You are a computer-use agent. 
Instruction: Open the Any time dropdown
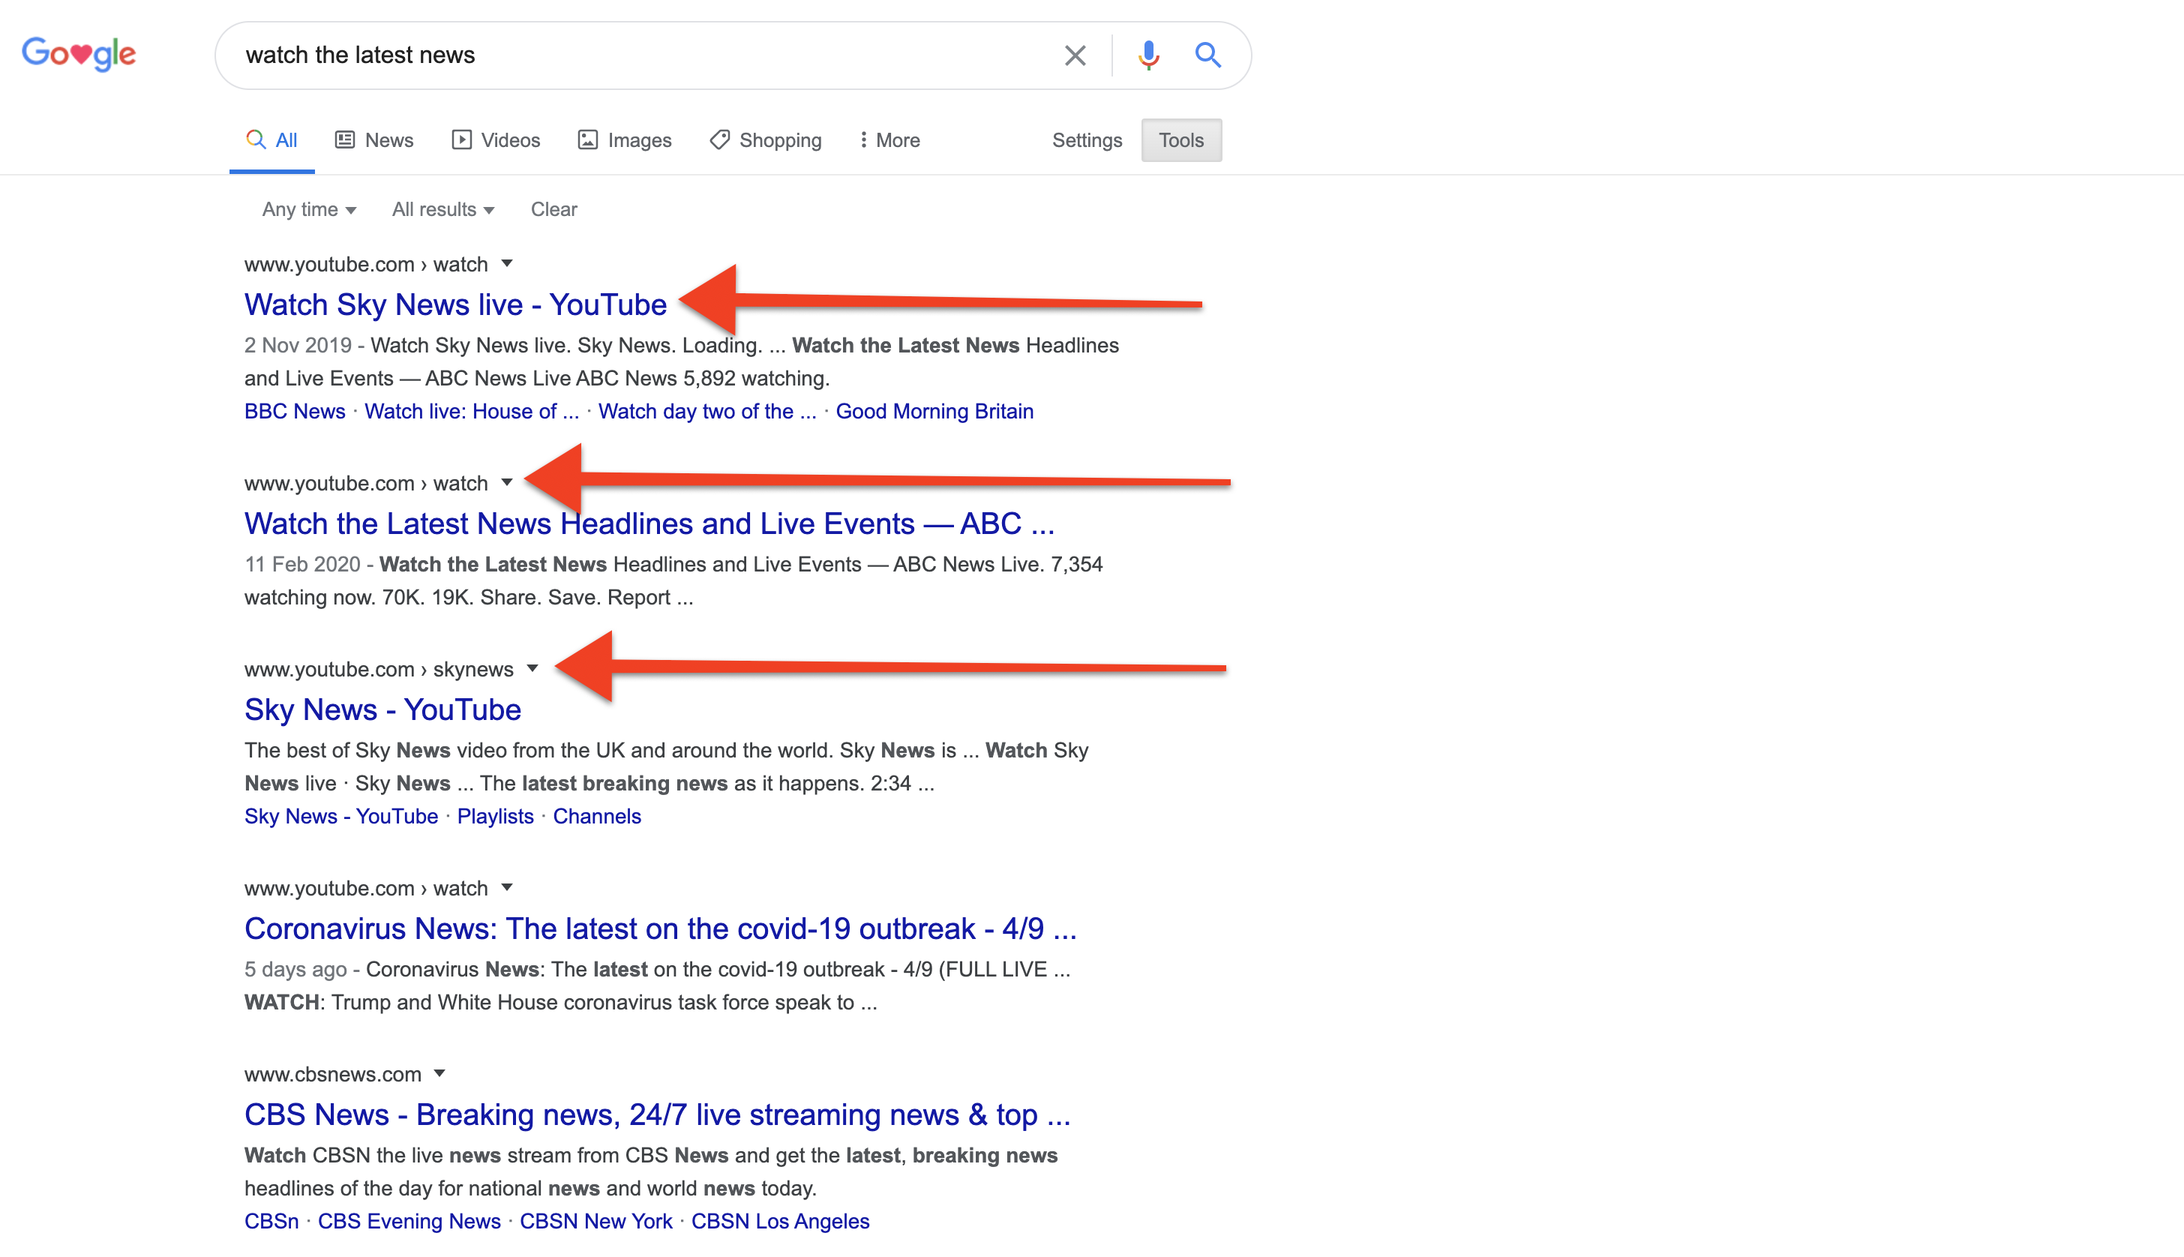[309, 210]
